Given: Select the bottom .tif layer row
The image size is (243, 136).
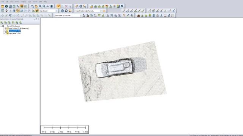Looking at the screenshot, I should [x=15, y=33].
